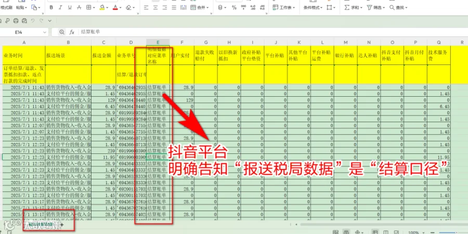Click the Format Painter (格式刷) button
The image size is (468, 234).
click(5, 7)
